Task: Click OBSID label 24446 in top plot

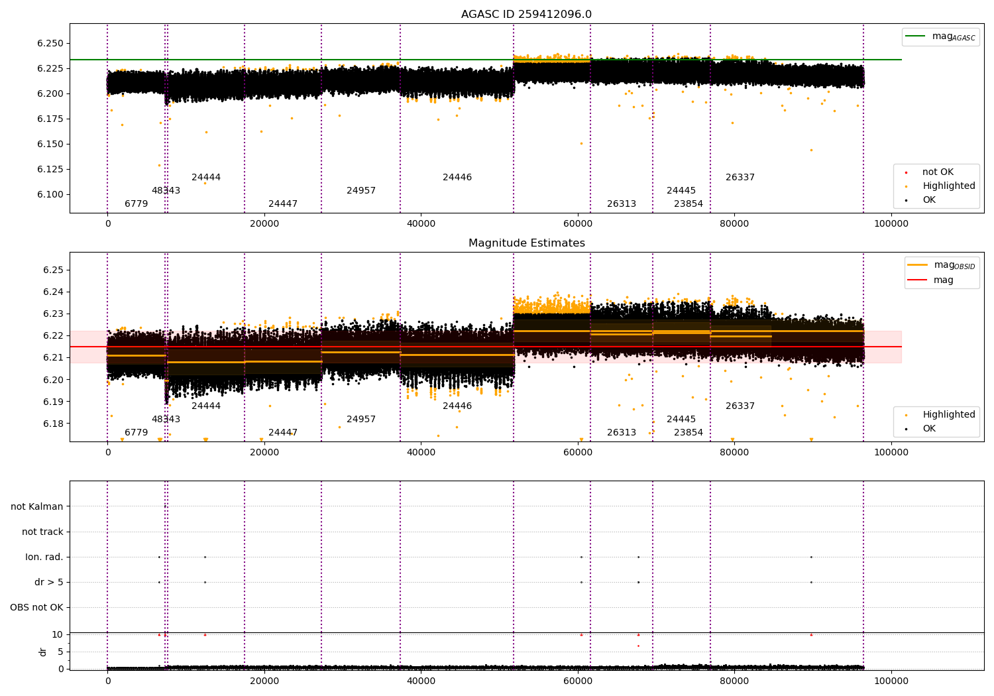Action: 457,178
